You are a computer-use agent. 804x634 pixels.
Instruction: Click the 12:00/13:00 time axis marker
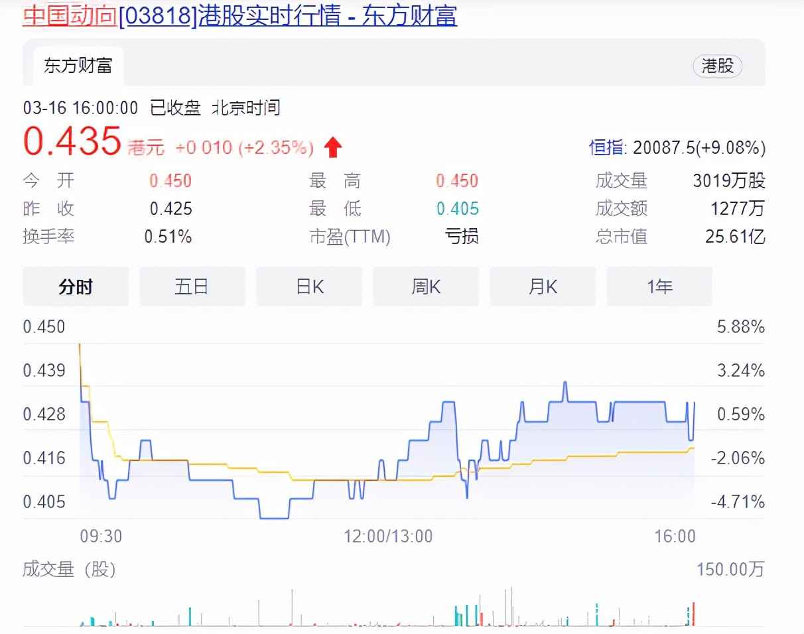tap(388, 536)
